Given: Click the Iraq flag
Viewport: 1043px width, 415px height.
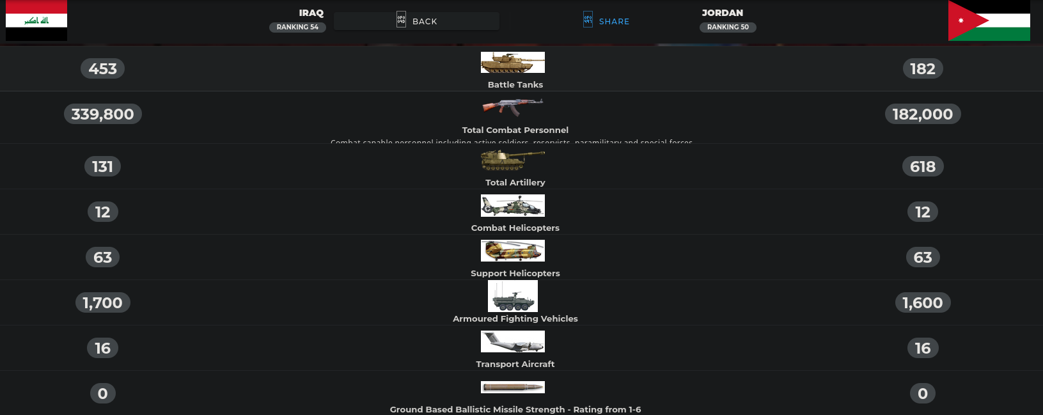Looking at the screenshot, I should coord(36,20).
